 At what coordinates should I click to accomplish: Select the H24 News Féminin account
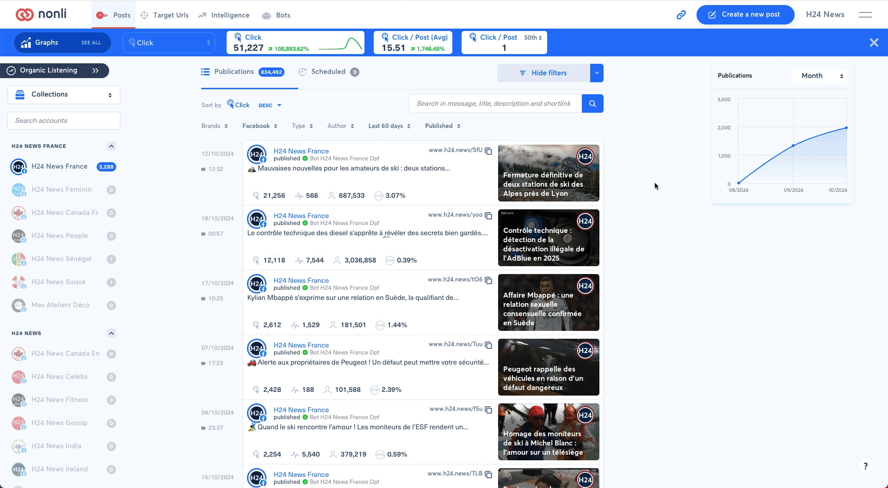click(63, 189)
